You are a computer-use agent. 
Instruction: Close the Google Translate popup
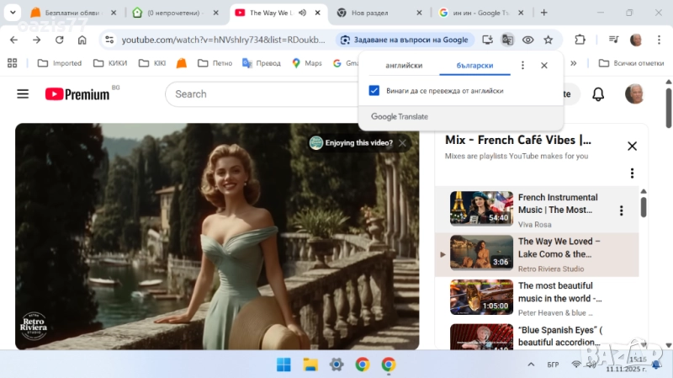click(544, 66)
